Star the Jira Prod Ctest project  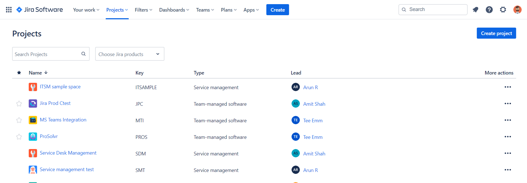coord(19,104)
